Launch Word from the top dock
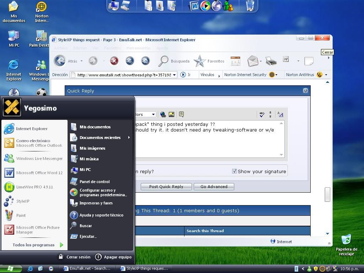 [194, 6]
